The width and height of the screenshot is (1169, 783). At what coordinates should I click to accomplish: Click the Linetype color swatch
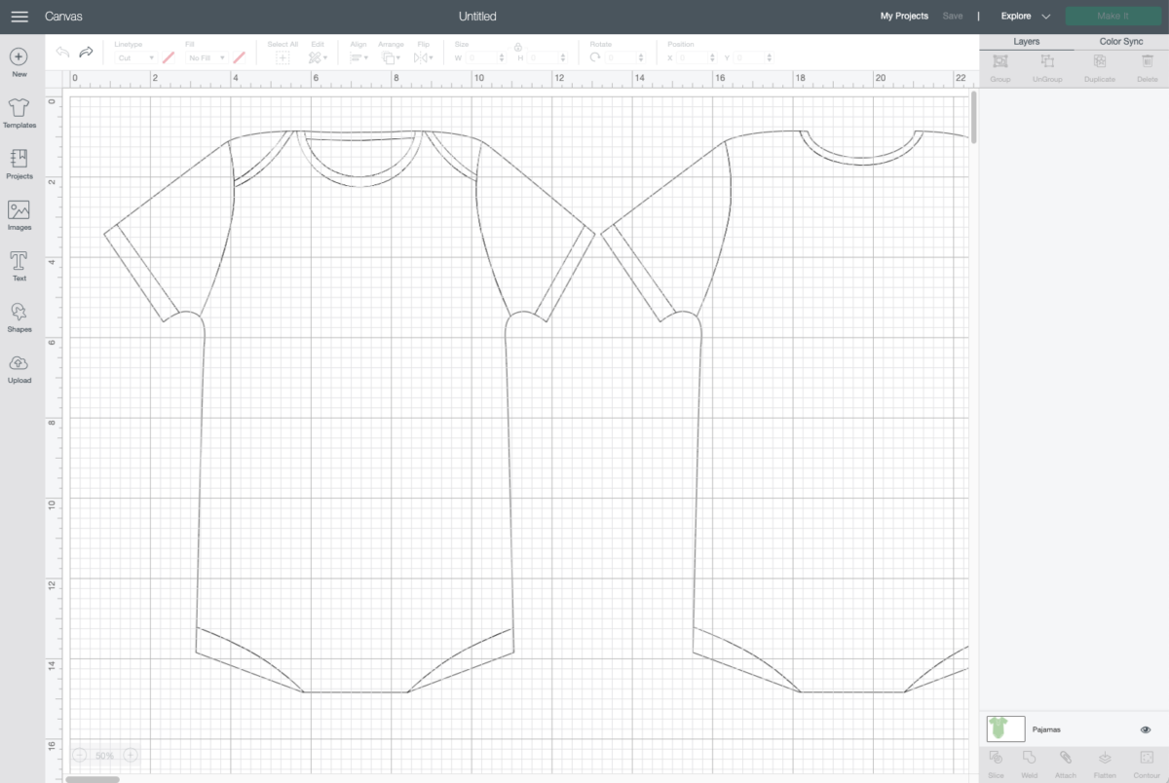(x=169, y=57)
